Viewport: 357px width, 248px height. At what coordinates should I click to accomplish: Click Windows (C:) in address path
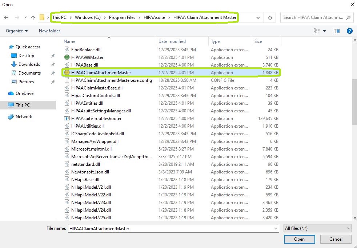(x=88, y=17)
